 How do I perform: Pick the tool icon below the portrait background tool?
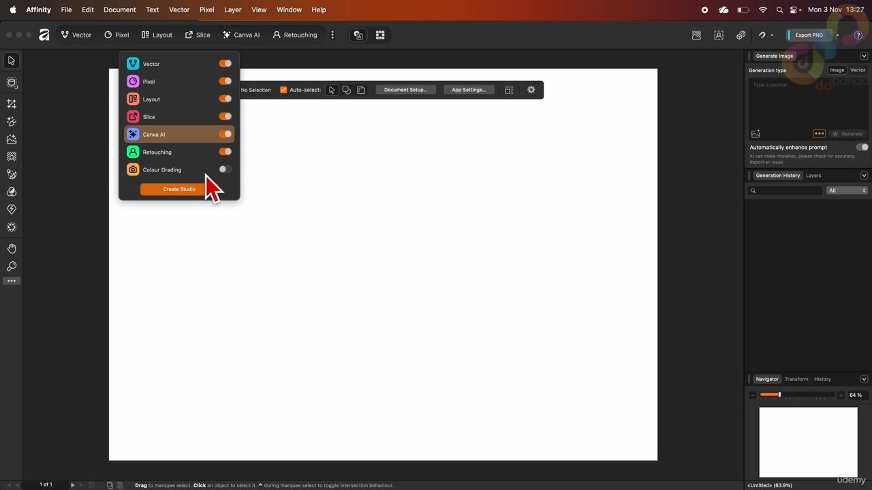12,174
